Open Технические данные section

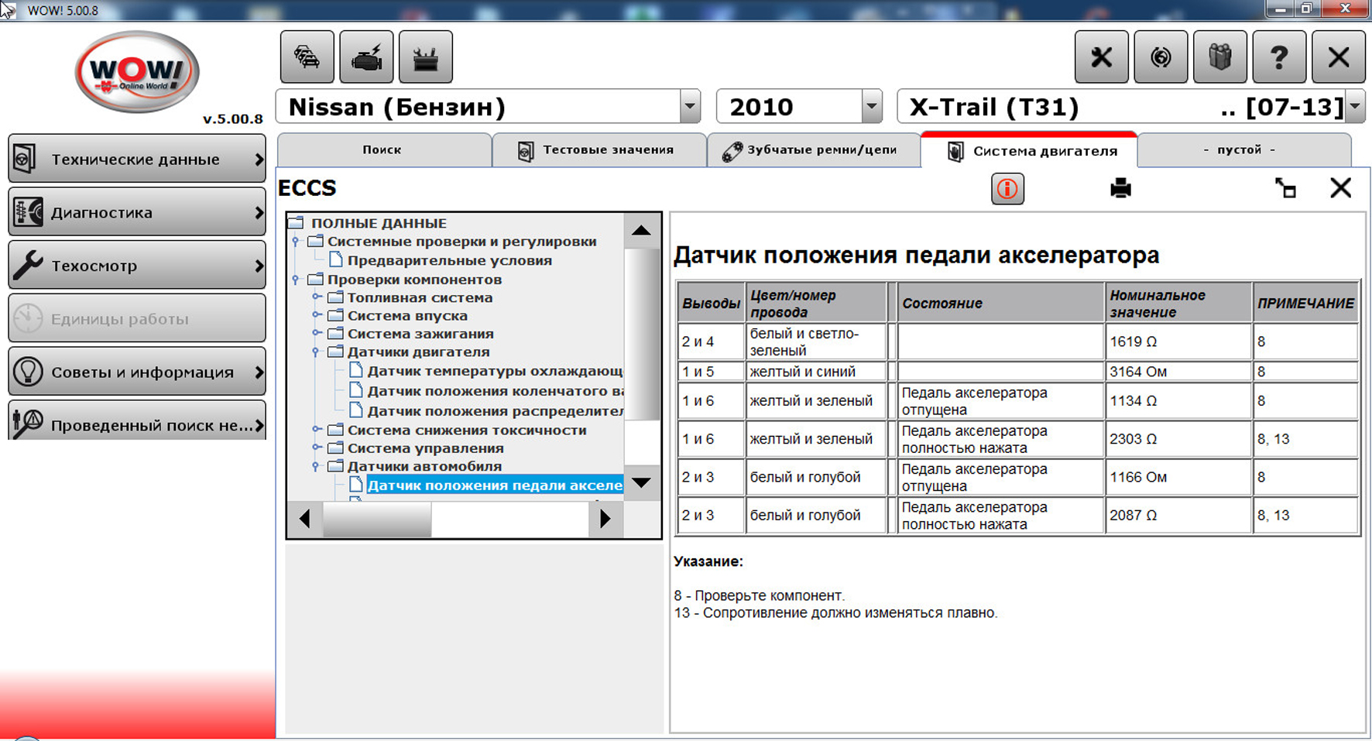point(137,160)
